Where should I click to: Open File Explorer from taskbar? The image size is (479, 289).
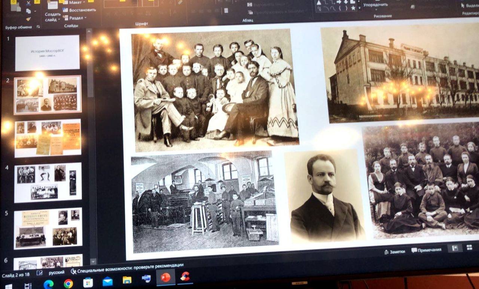[x=127, y=280]
